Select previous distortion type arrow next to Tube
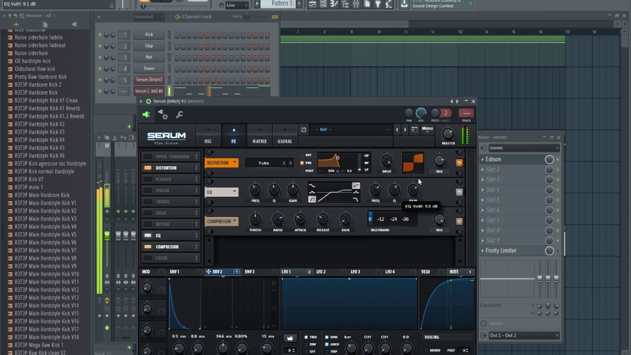The image size is (631, 355). point(284,163)
